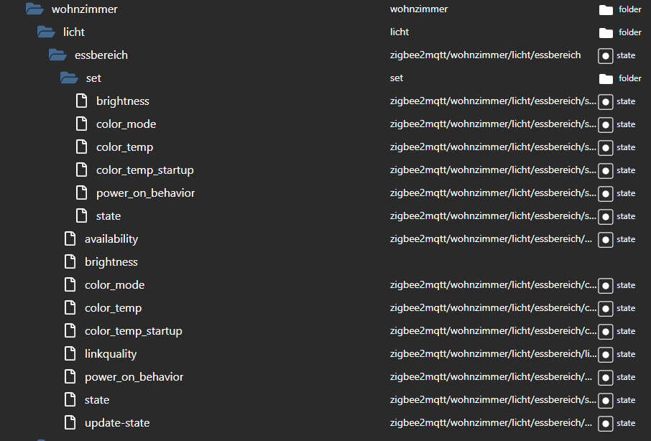Select the update-state tree item
The height and width of the screenshot is (441, 651).
click(117, 423)
